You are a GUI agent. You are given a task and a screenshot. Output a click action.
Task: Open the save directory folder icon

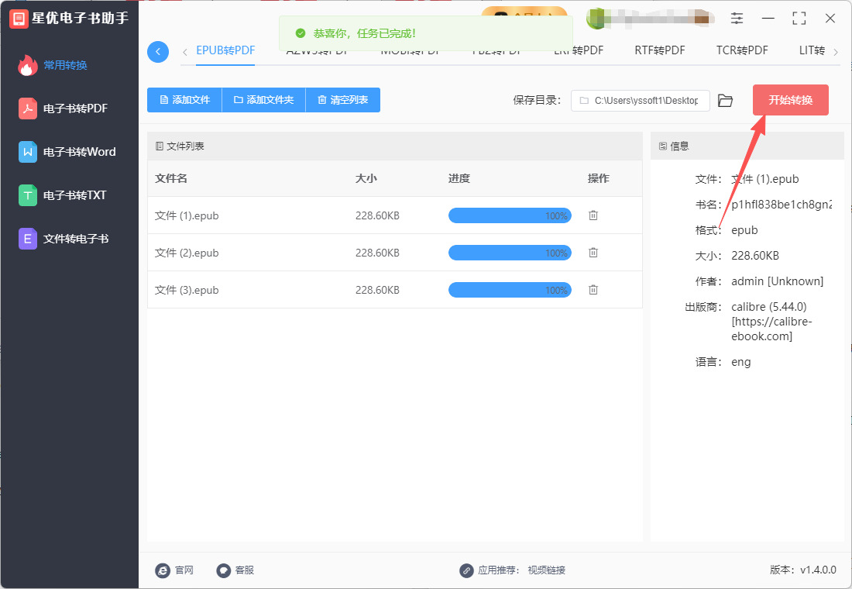[x=725, y=101]
